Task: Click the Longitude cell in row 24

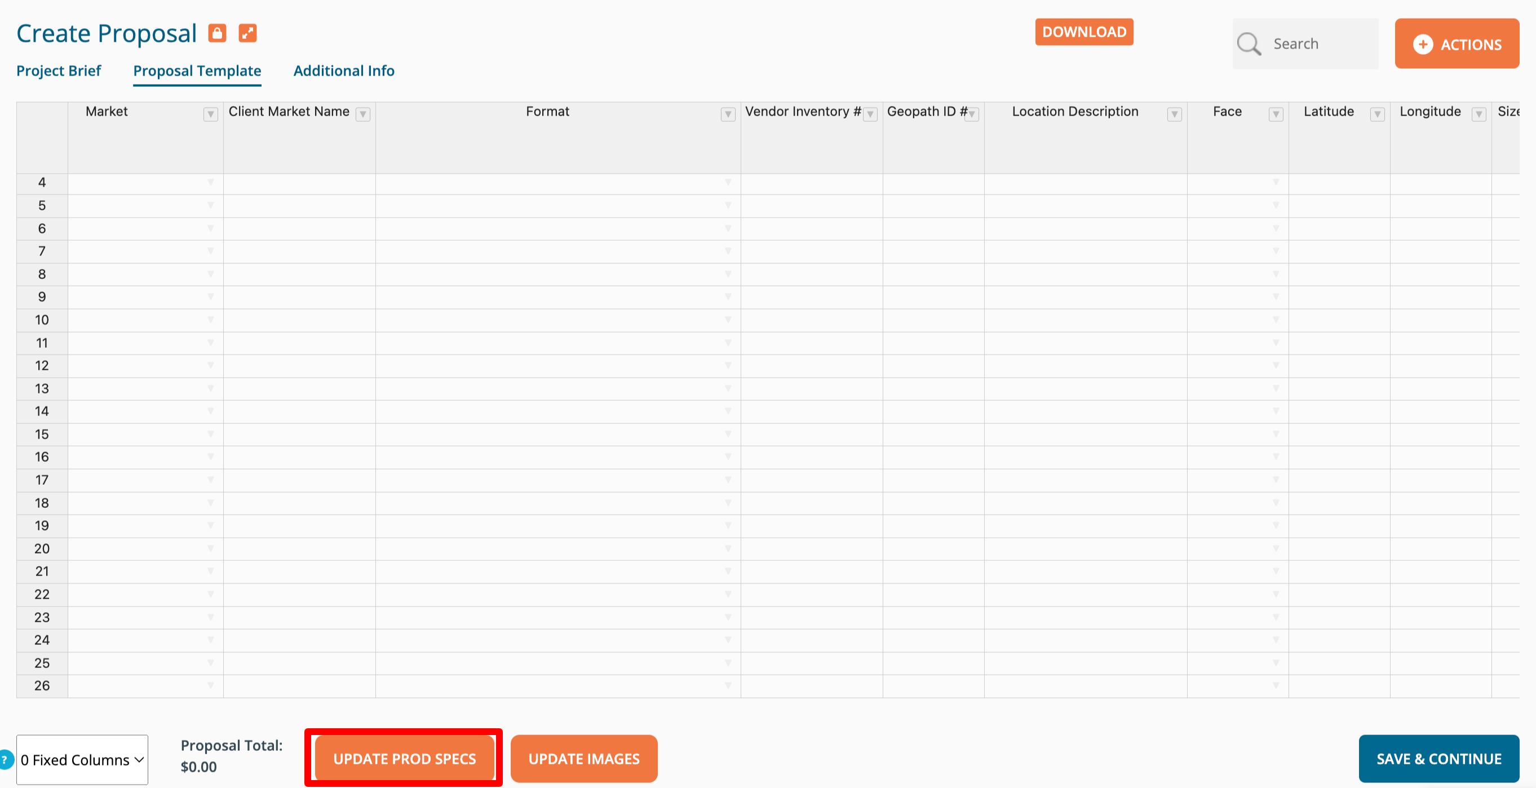Action: [x=1441, y=641]
